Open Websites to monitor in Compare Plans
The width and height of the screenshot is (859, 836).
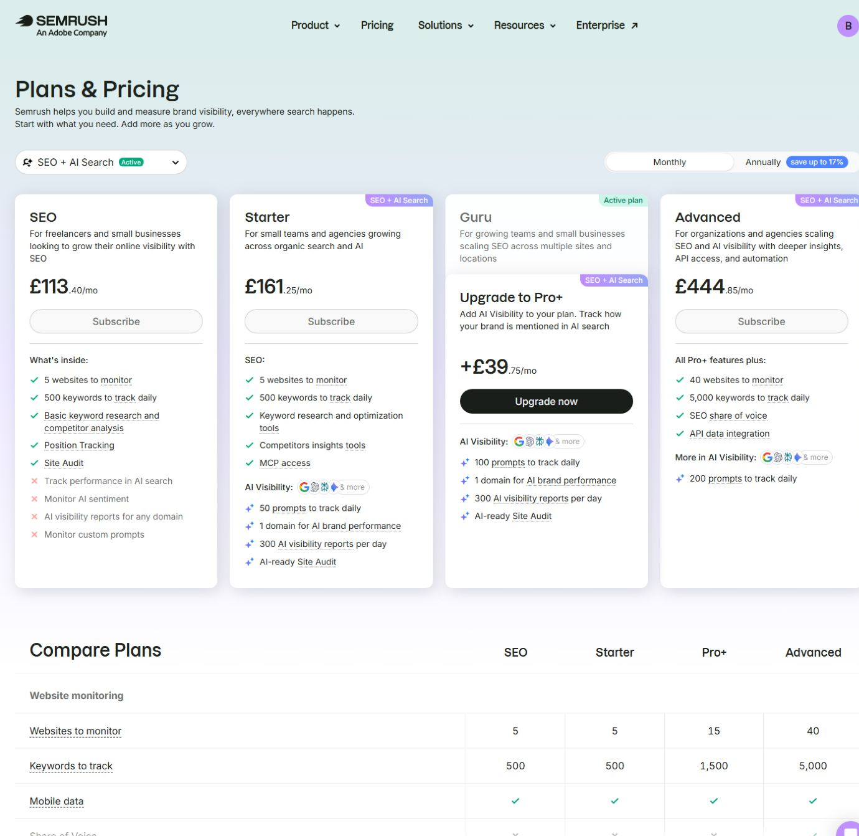[x=75, y=731]
